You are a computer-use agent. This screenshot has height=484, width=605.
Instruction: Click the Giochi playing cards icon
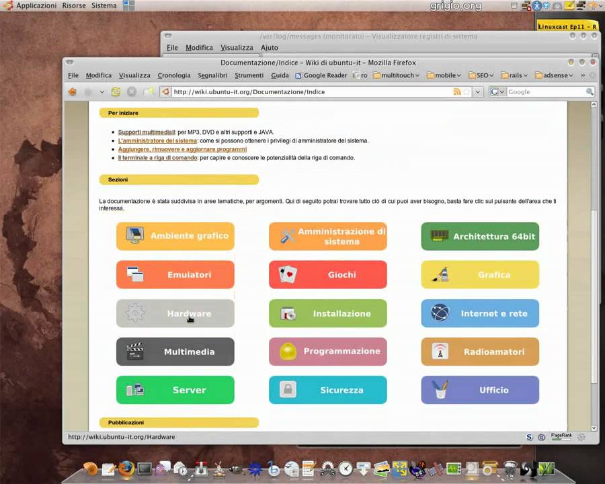pyautogui.click(x=288, y=274)
